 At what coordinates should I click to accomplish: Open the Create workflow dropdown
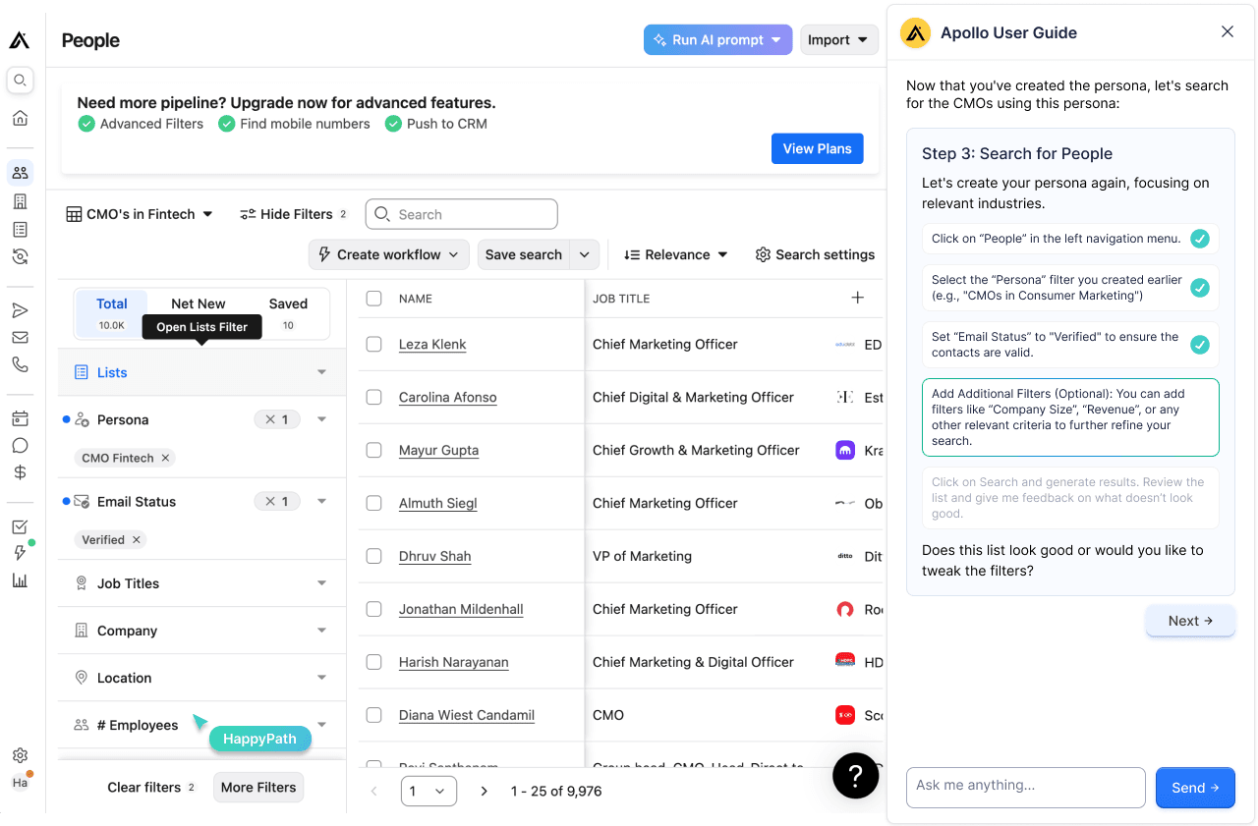pyautogui.click(x=388, y=254)
